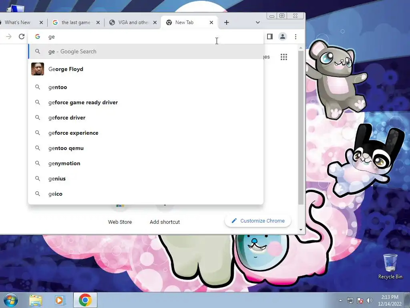Choose the 'genius' suggestion

[146, 178]
